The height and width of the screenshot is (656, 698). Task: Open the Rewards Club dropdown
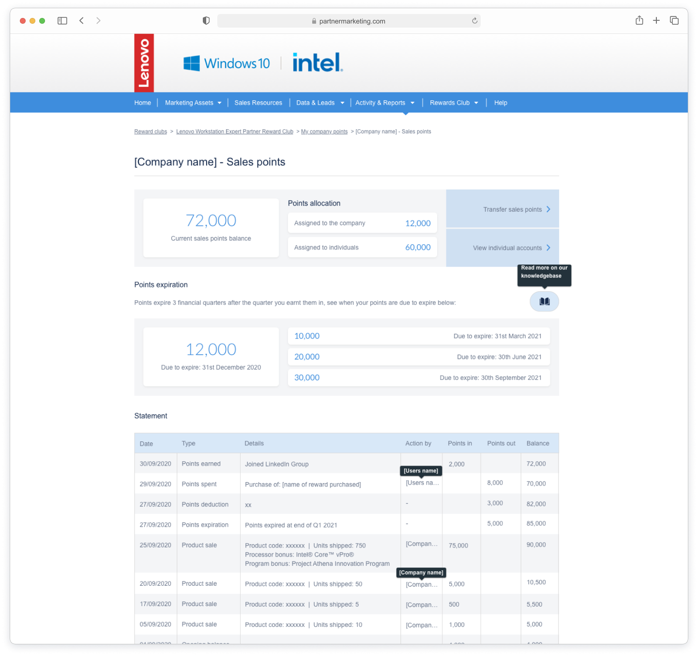click(x=454, y=103)
